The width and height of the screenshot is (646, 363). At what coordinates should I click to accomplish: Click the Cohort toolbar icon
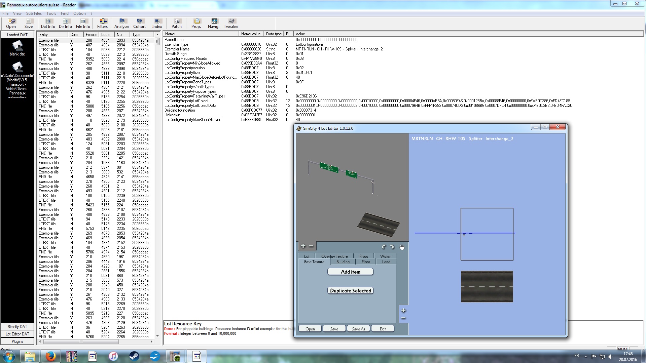tap(139, 23)
